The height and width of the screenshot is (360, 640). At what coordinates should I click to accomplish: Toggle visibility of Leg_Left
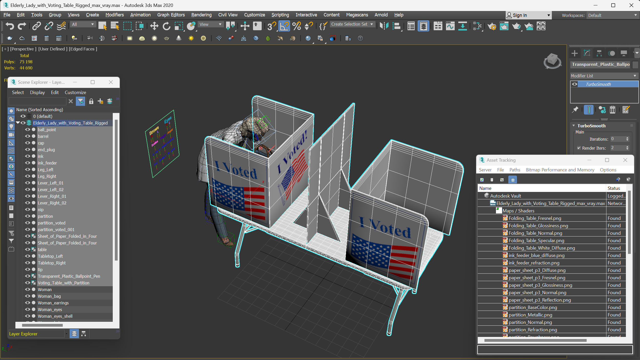27,170
